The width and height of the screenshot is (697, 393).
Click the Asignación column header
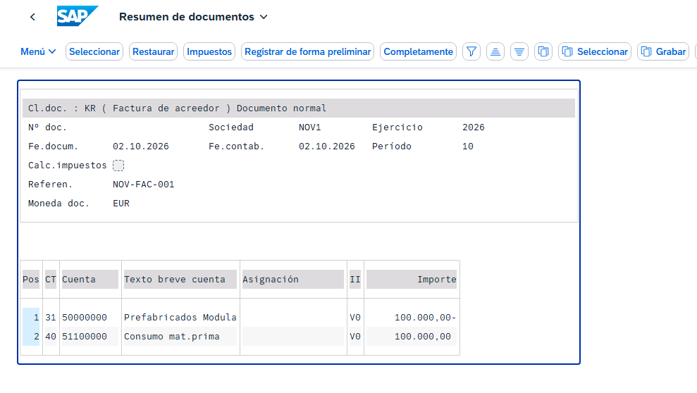tap(293, 280)
